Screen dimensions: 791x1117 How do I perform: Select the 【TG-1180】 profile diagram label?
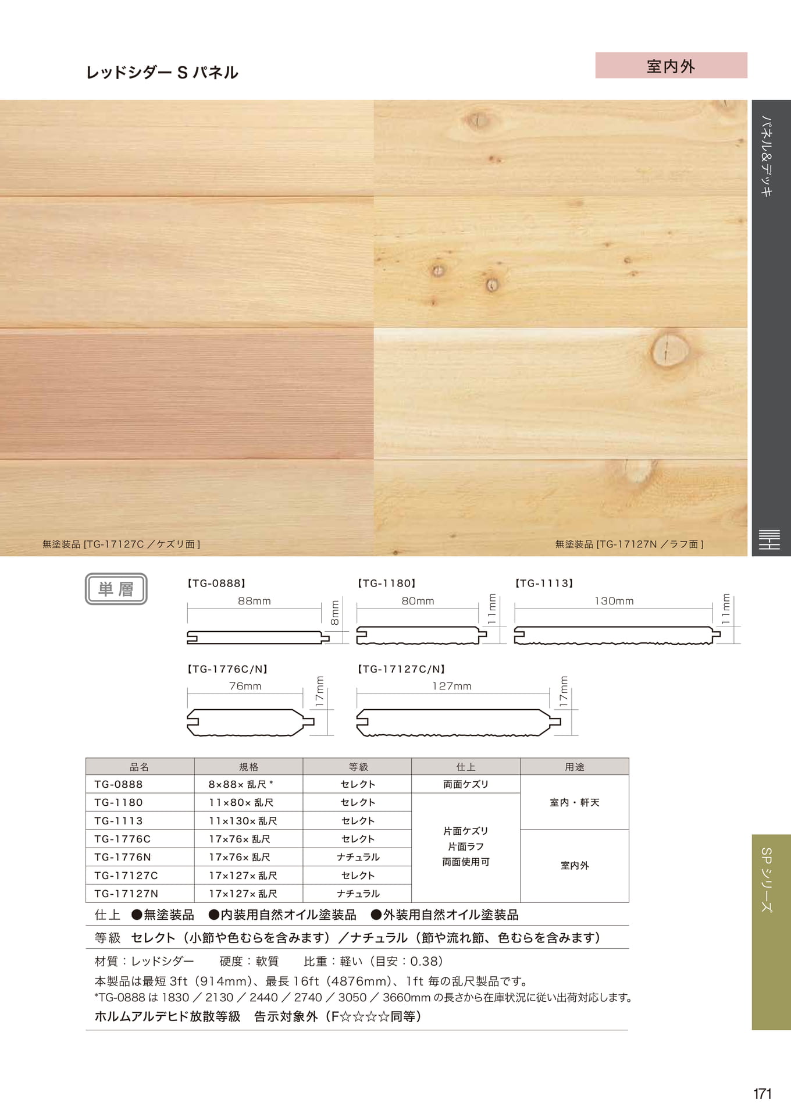click(387, 583)
